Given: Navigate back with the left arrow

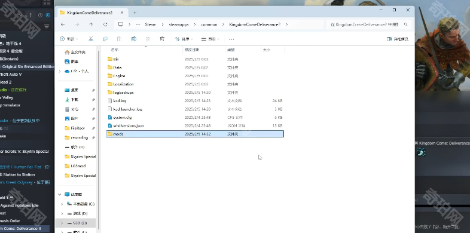Looking at the screenshot, I should [x=63, y=24].
